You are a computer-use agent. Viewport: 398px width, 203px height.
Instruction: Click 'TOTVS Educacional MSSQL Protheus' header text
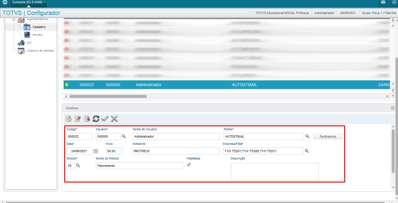pyautogui.click(x=282, y=13)
